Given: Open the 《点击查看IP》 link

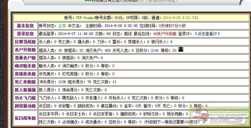Looking at the screenshot, I should 207,34.
